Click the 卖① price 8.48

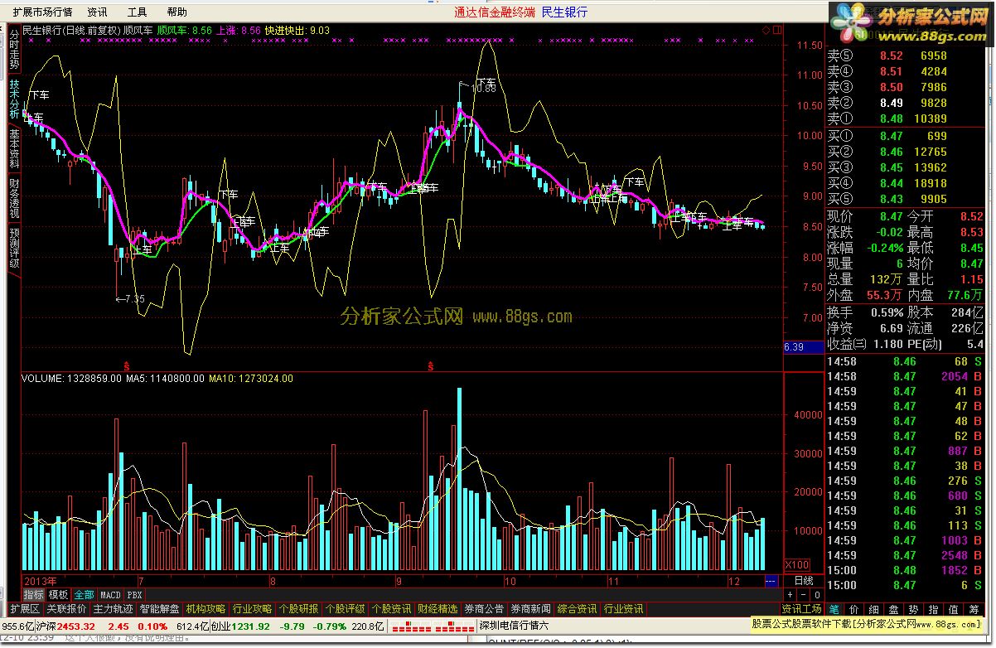point(892,118)
